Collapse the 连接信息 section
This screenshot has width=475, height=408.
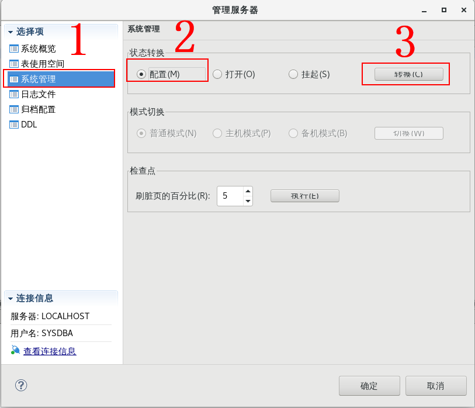(x=11, y=299)
